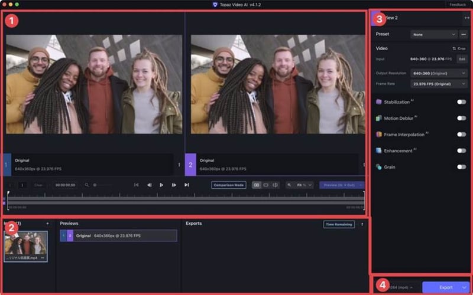This screenshot has height=295, width=473.
Task: Open the Preset dropdown
Action: pos(434,34)
